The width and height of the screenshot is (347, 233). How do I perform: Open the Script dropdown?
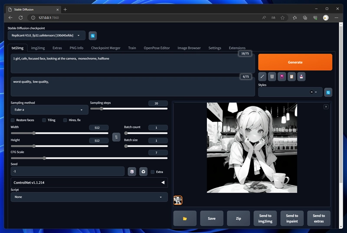89,197
